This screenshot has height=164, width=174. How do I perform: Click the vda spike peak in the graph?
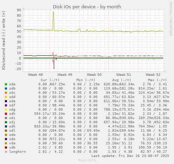(x=53, y=12)
